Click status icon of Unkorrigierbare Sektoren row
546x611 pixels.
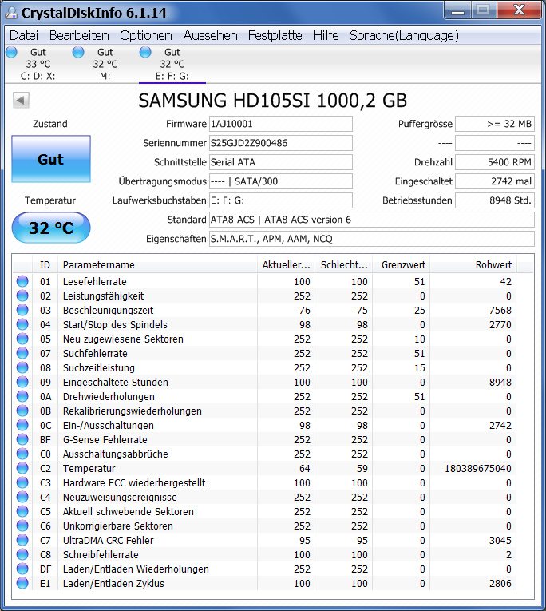[x=22, y=526]
